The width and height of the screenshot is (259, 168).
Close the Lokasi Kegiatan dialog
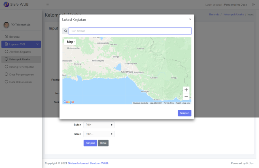coord(190,19)
